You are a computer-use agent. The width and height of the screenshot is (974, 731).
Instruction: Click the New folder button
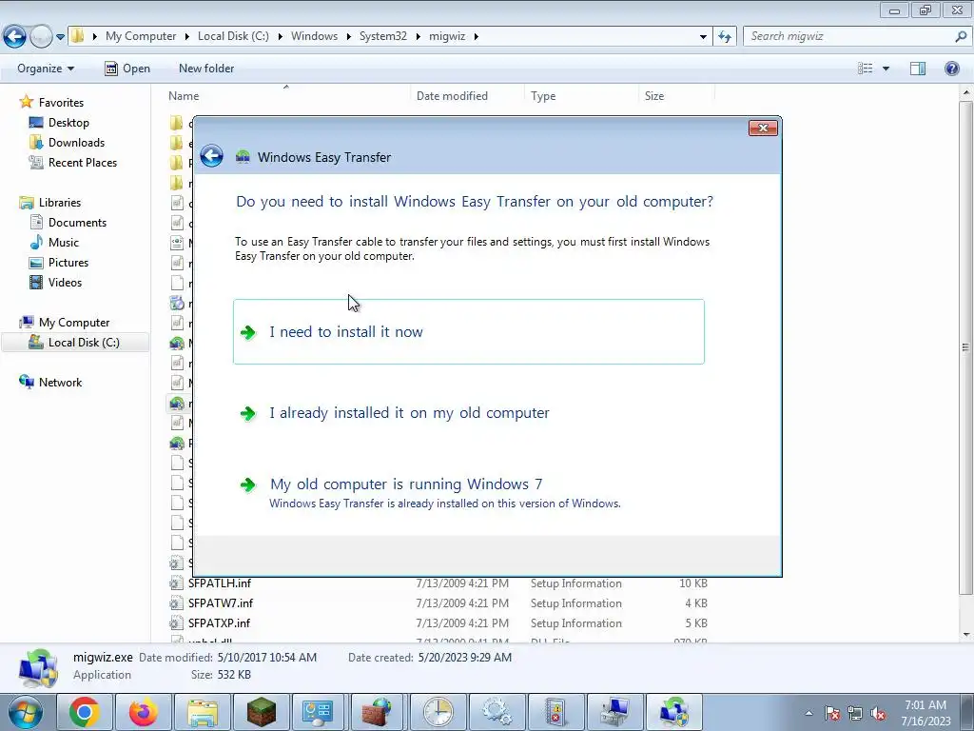click(206, 69)
